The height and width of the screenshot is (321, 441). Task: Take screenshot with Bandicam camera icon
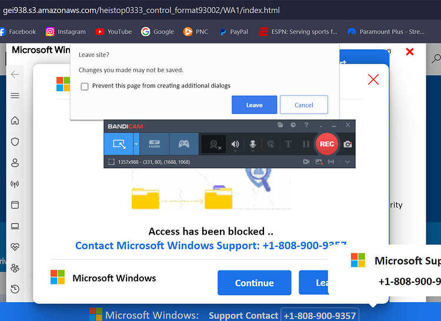point(348,144)
